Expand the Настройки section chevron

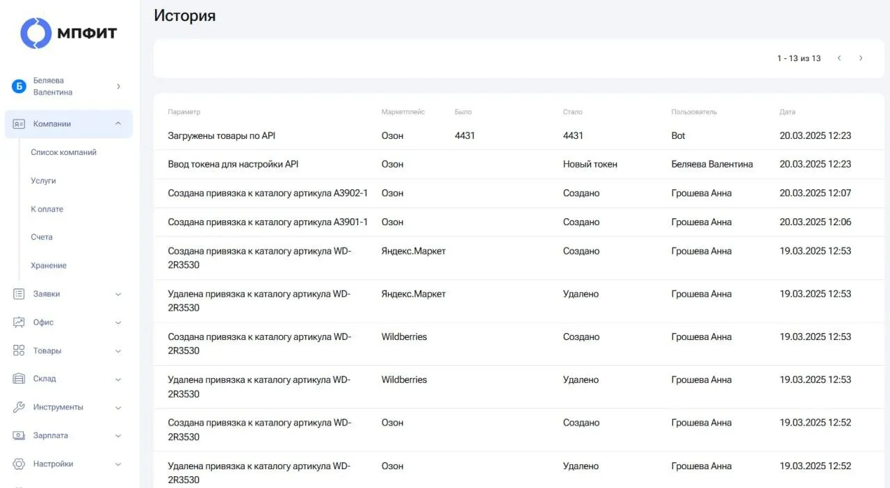coord(118,464)
